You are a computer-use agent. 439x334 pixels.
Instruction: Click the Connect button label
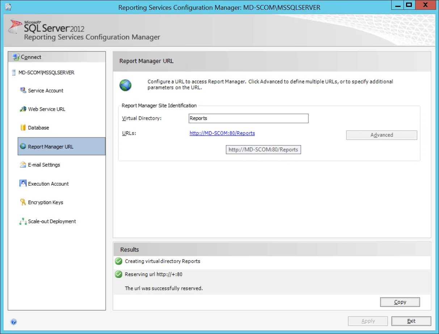(31, 57)
